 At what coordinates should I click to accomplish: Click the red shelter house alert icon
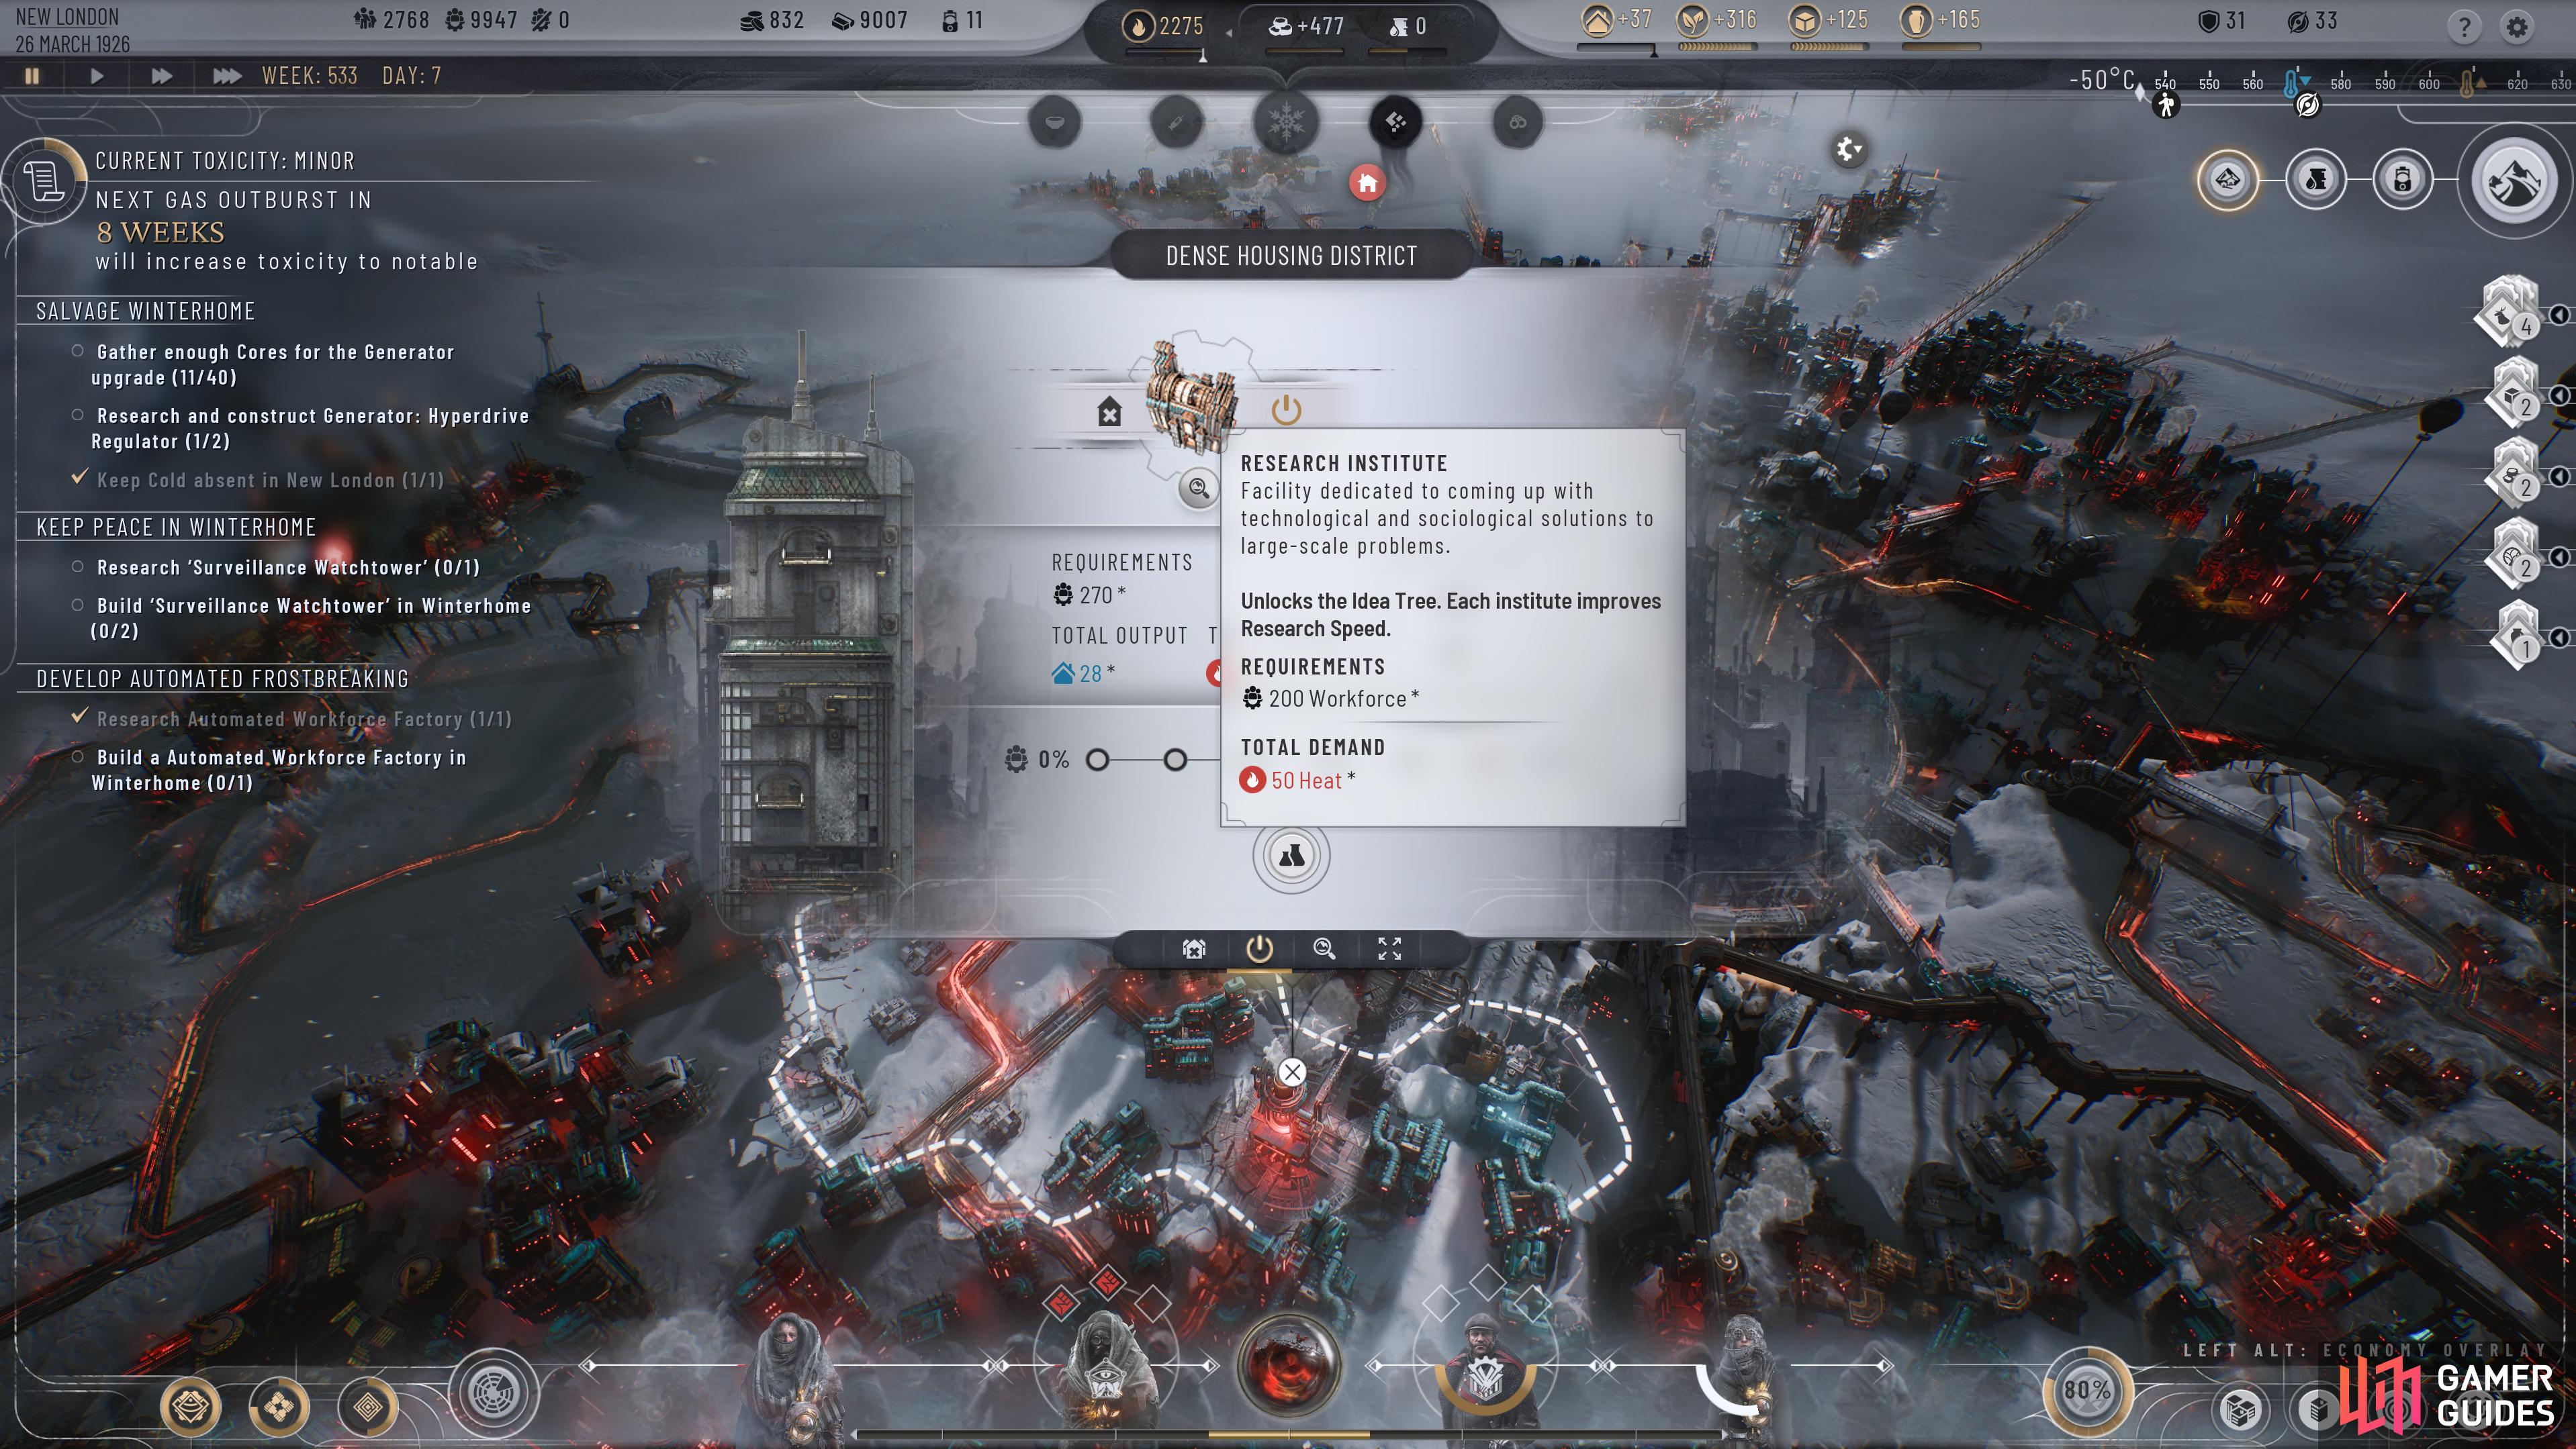(x=1367, y=183)
